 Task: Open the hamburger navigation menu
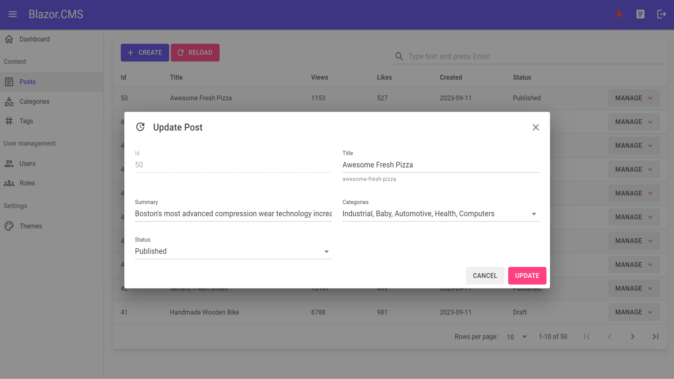point(13,14)
